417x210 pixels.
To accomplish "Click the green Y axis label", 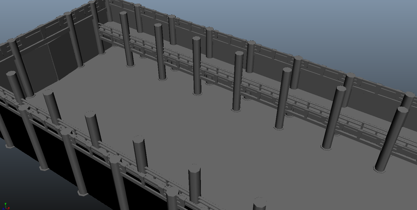I will (5, 204).
